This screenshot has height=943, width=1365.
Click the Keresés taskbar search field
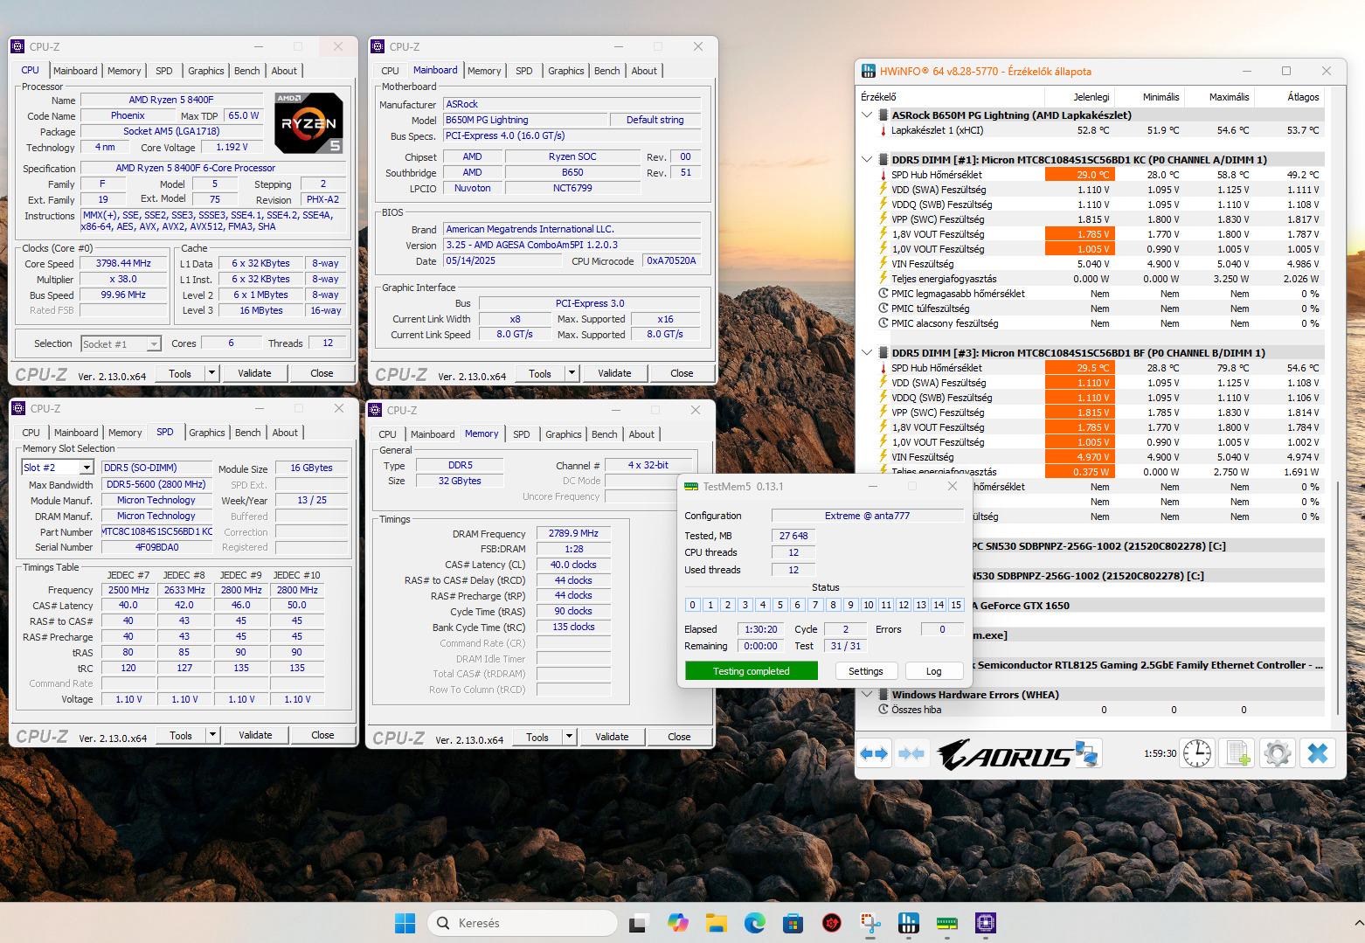click(x=523, y=923)
